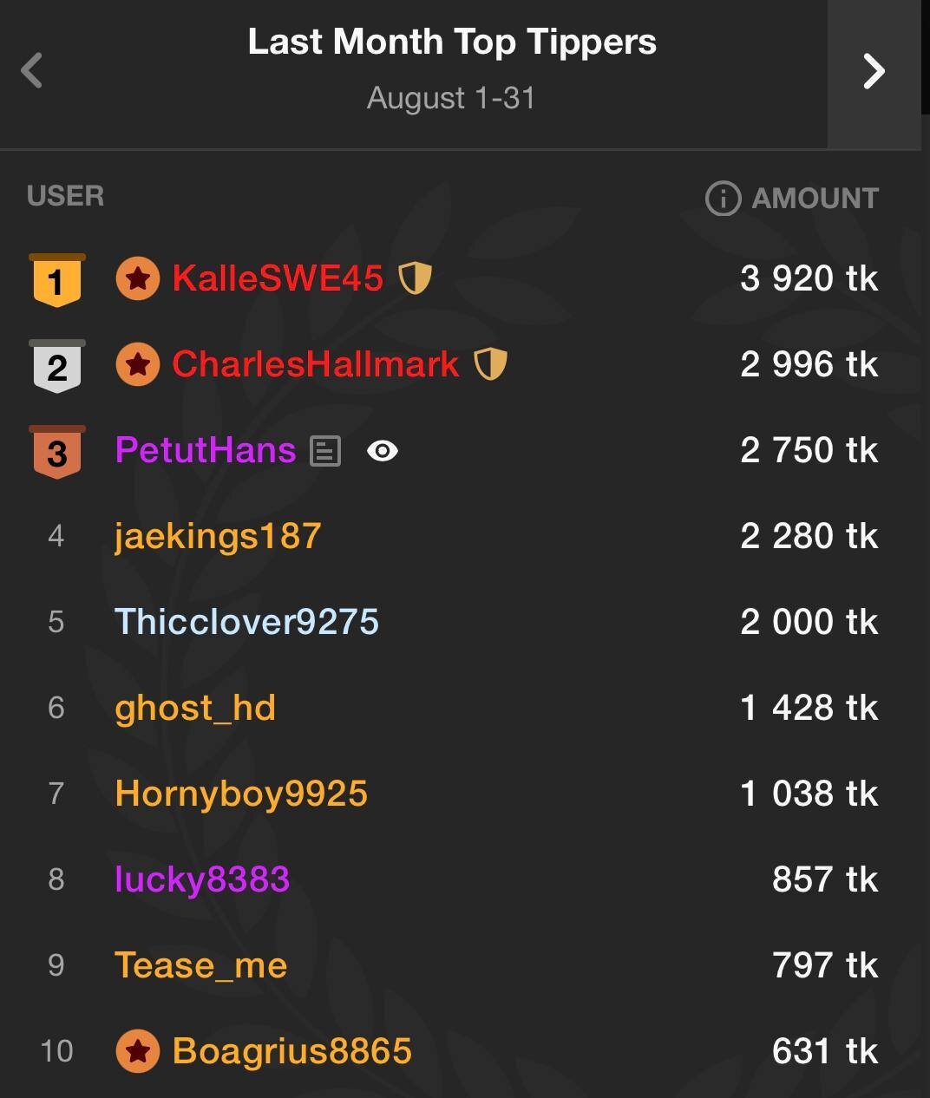Open jaekings187 user profile
This screenshot has height=1098, width=930.
pyautogui.click(x=218, y=536)
